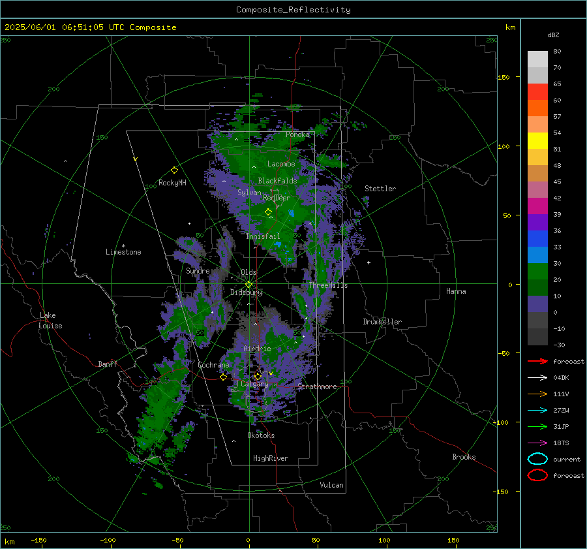Select the dark green 10-20 dBZ band
The image size is (587, 549).
[x=537, y=287]
